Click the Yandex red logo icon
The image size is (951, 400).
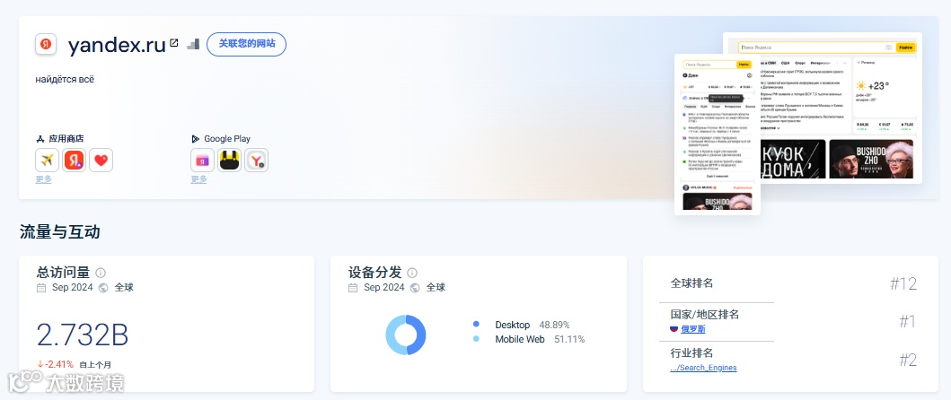tap(46, 44)
